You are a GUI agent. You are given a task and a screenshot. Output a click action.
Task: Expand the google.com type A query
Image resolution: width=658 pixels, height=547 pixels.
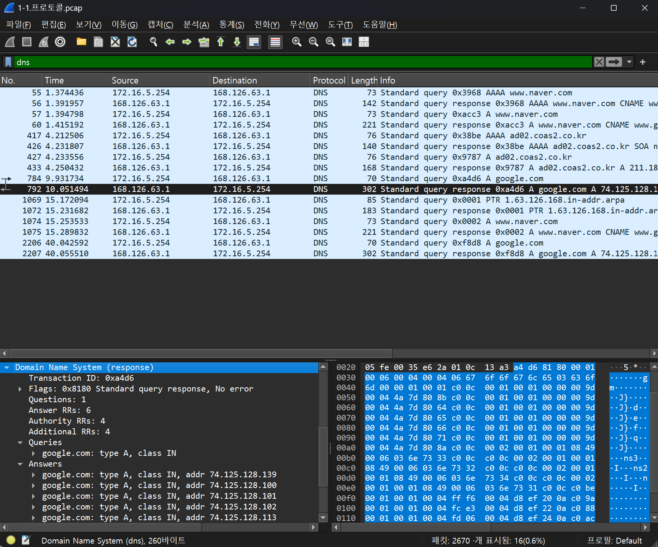(x=34, y=453)
